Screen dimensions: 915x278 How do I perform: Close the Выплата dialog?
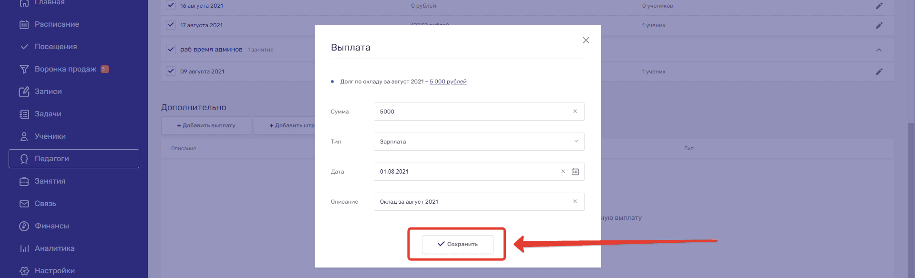pyautogui.click(x=586, y=41)
